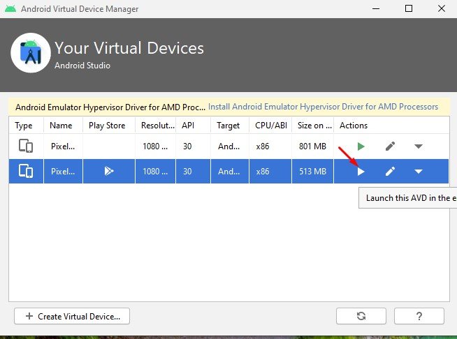Edit the 513 MB Pixel AVD

pos(390,172)
